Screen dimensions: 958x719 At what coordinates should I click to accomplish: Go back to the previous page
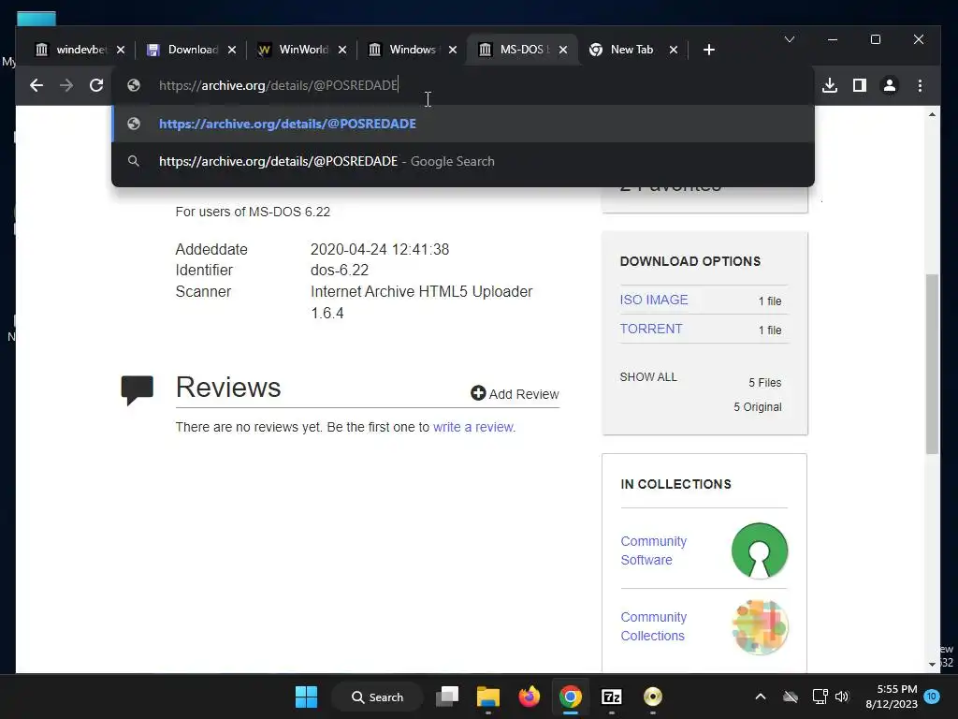pos(36,85)
